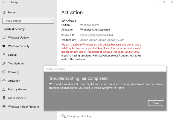The height and width of the screenshot is (120, 175).
Task: Click the 'Product ID' label
Action: pyautogui.click(x=68, y=35)
